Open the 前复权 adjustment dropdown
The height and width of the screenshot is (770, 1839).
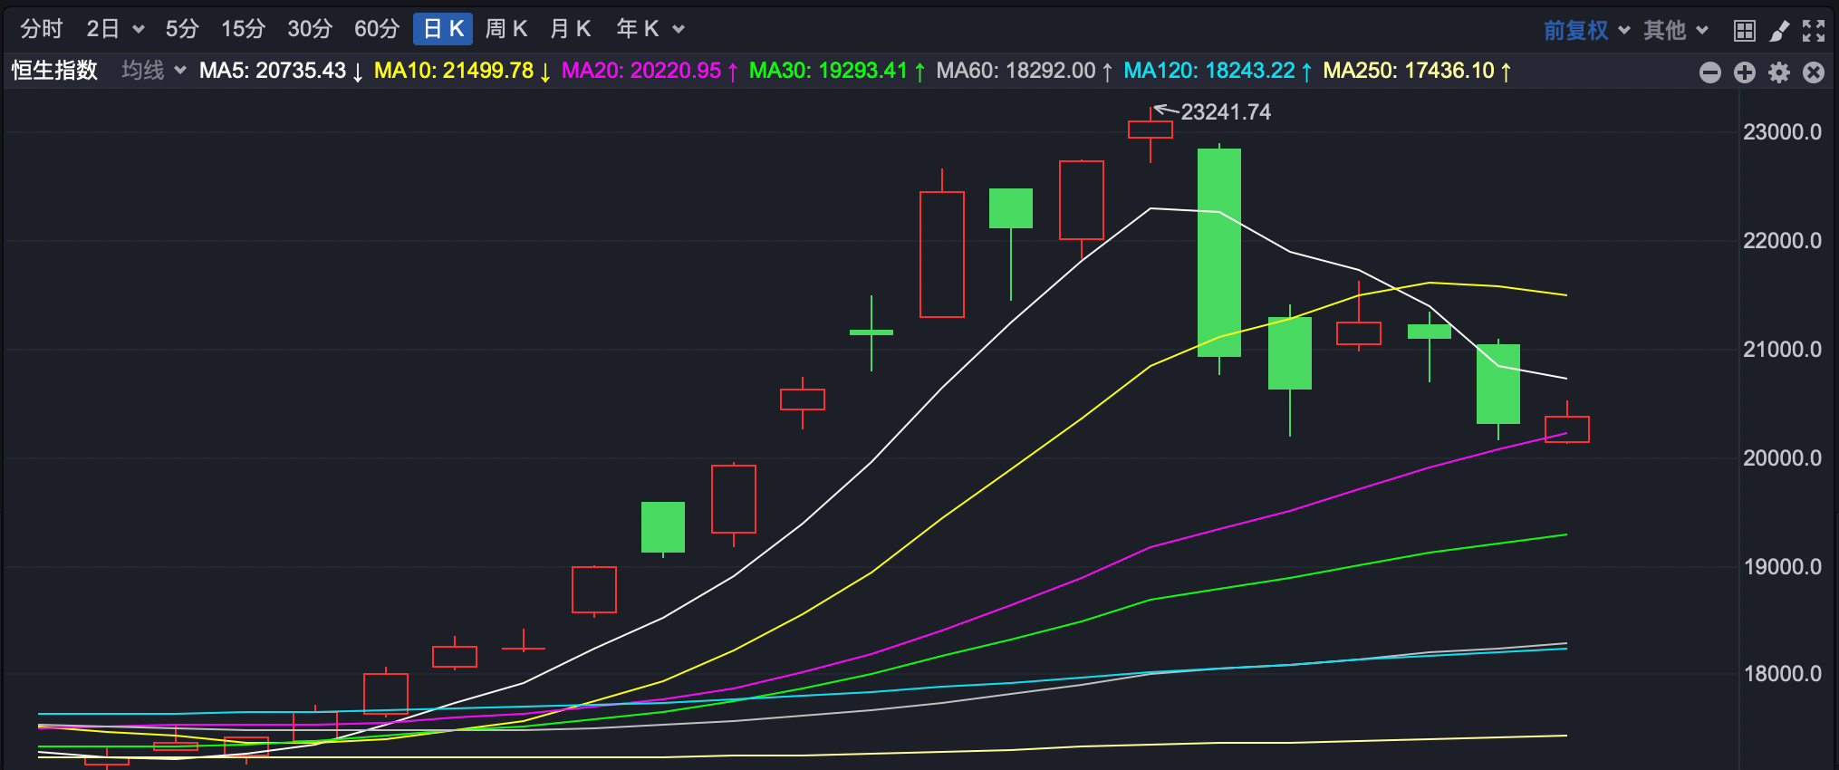click(1587, 30)
